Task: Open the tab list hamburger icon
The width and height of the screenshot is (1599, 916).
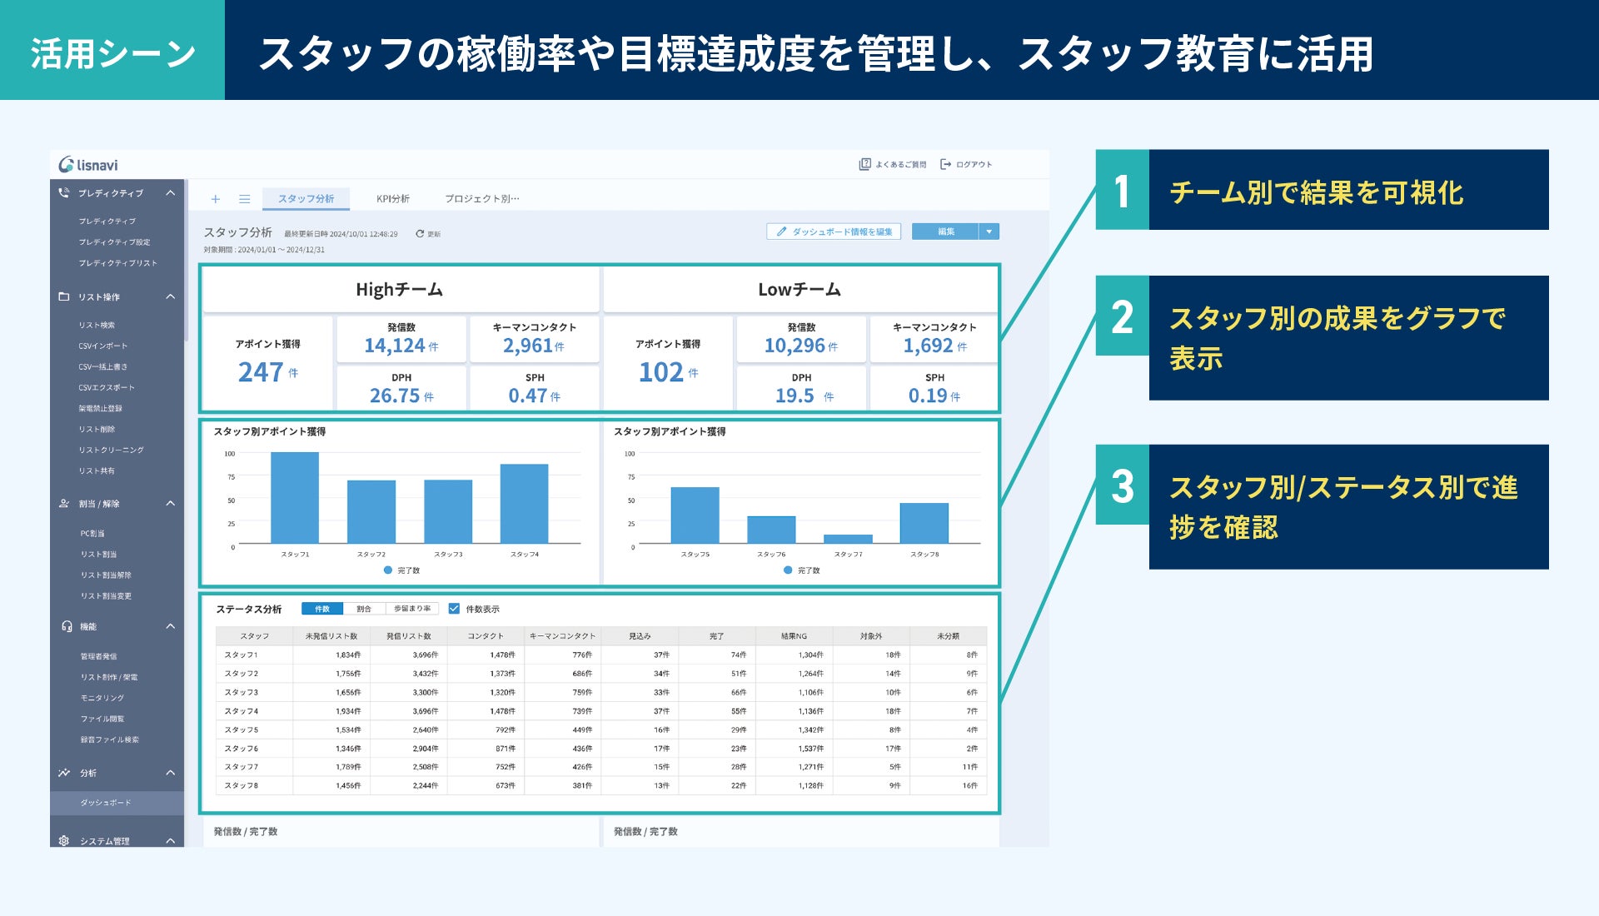Action: [244, 199]
